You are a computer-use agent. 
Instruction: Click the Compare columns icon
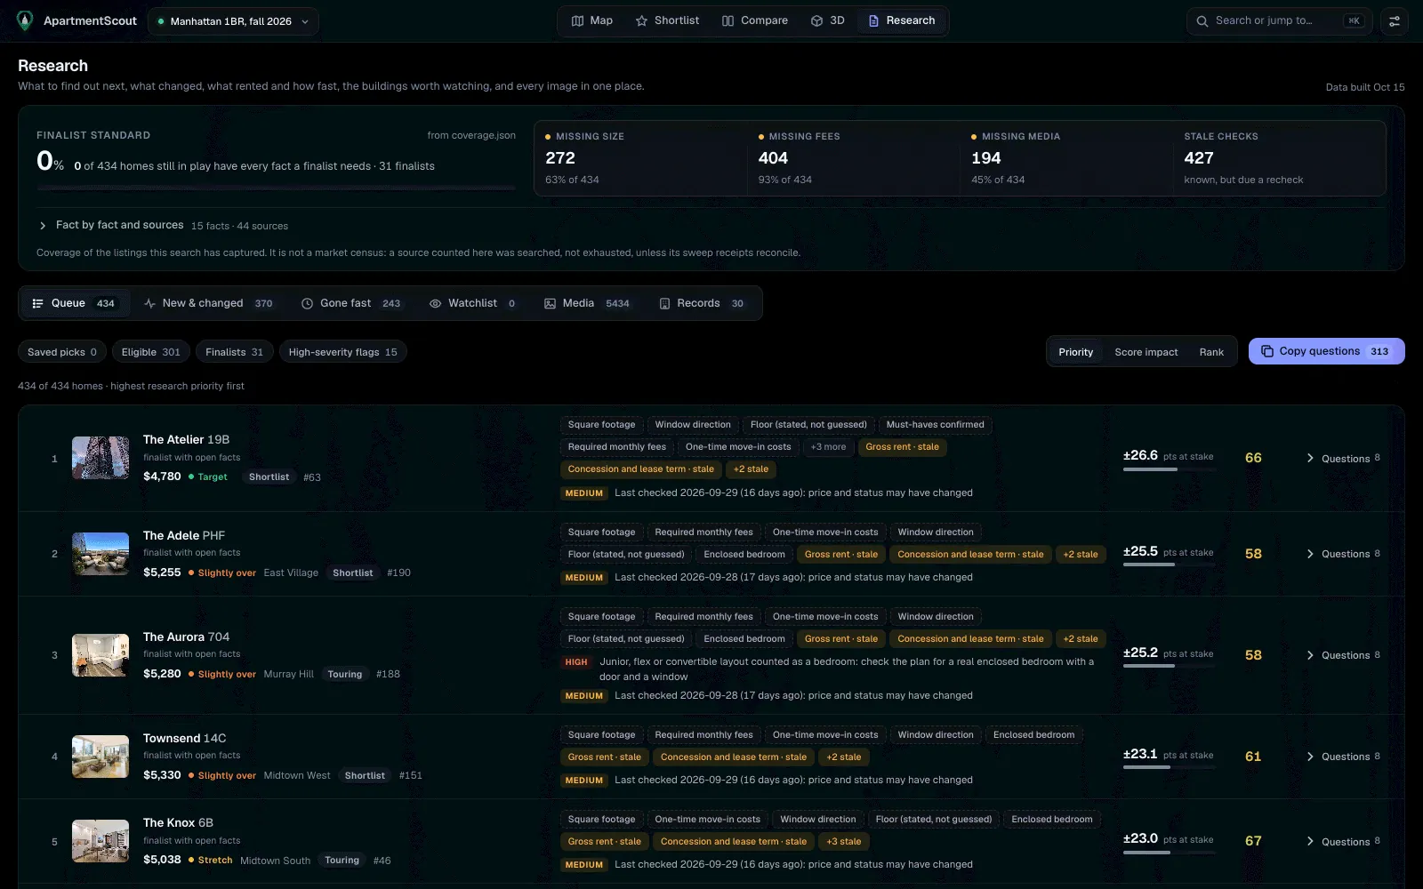point(728,20)
